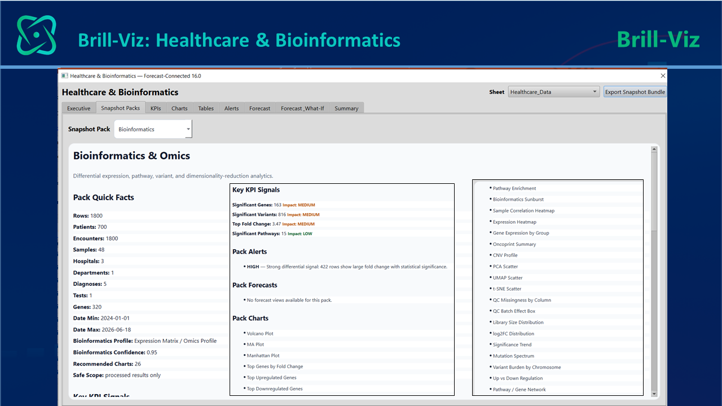Open the Summary tab
Screen dimensions: 722x406
[x=346, y=108]
